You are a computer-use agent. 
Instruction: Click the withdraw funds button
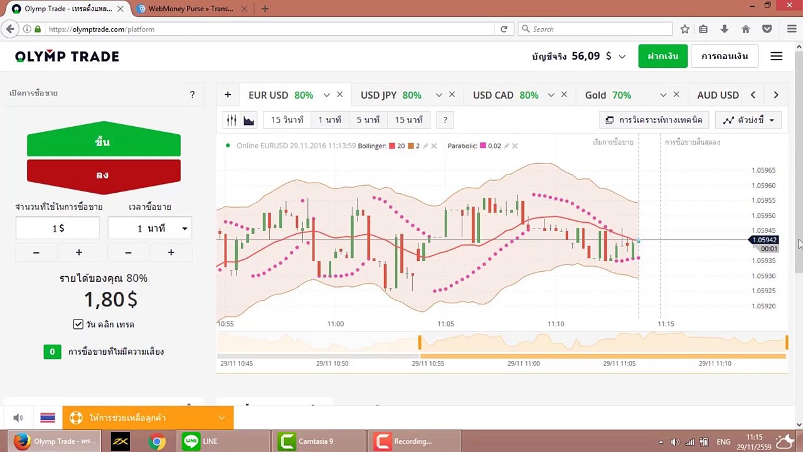725,56
